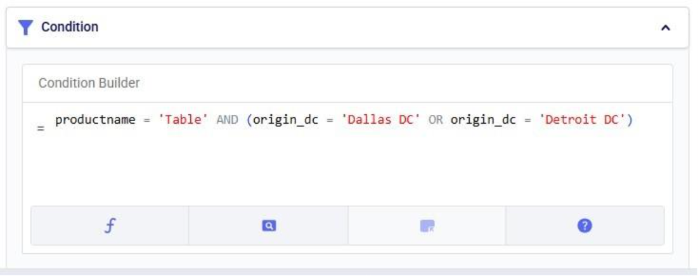Collapse the Condition section using the chevron
Screen dimensions: 698x276
(665, 28)
